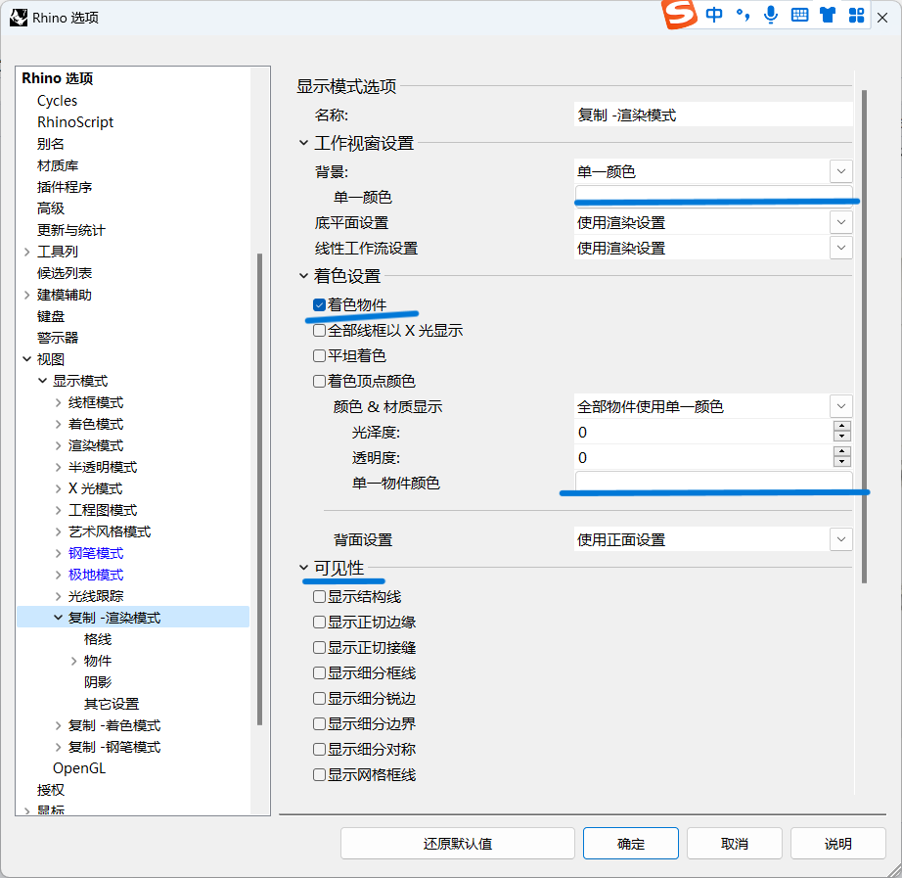Collapse the 视图 tree node
This screenshot has height=878, width=902.
pyautogui.click(x=27, y=359)
